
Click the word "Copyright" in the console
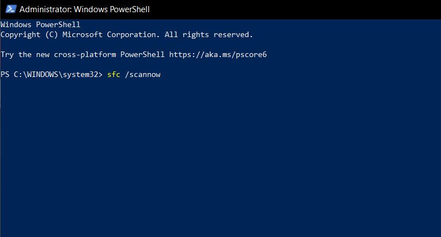21,34
